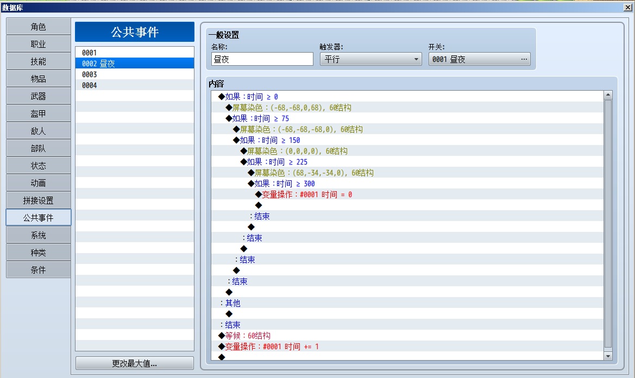Viewport: 635px width, 378px height.
Task: Switch to the 种类 tab
Action: click(x=39, y=253)
